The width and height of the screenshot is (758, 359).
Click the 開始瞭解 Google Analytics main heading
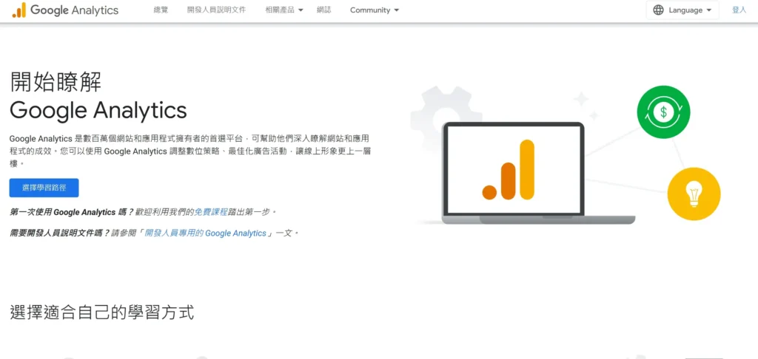point(98,96)
